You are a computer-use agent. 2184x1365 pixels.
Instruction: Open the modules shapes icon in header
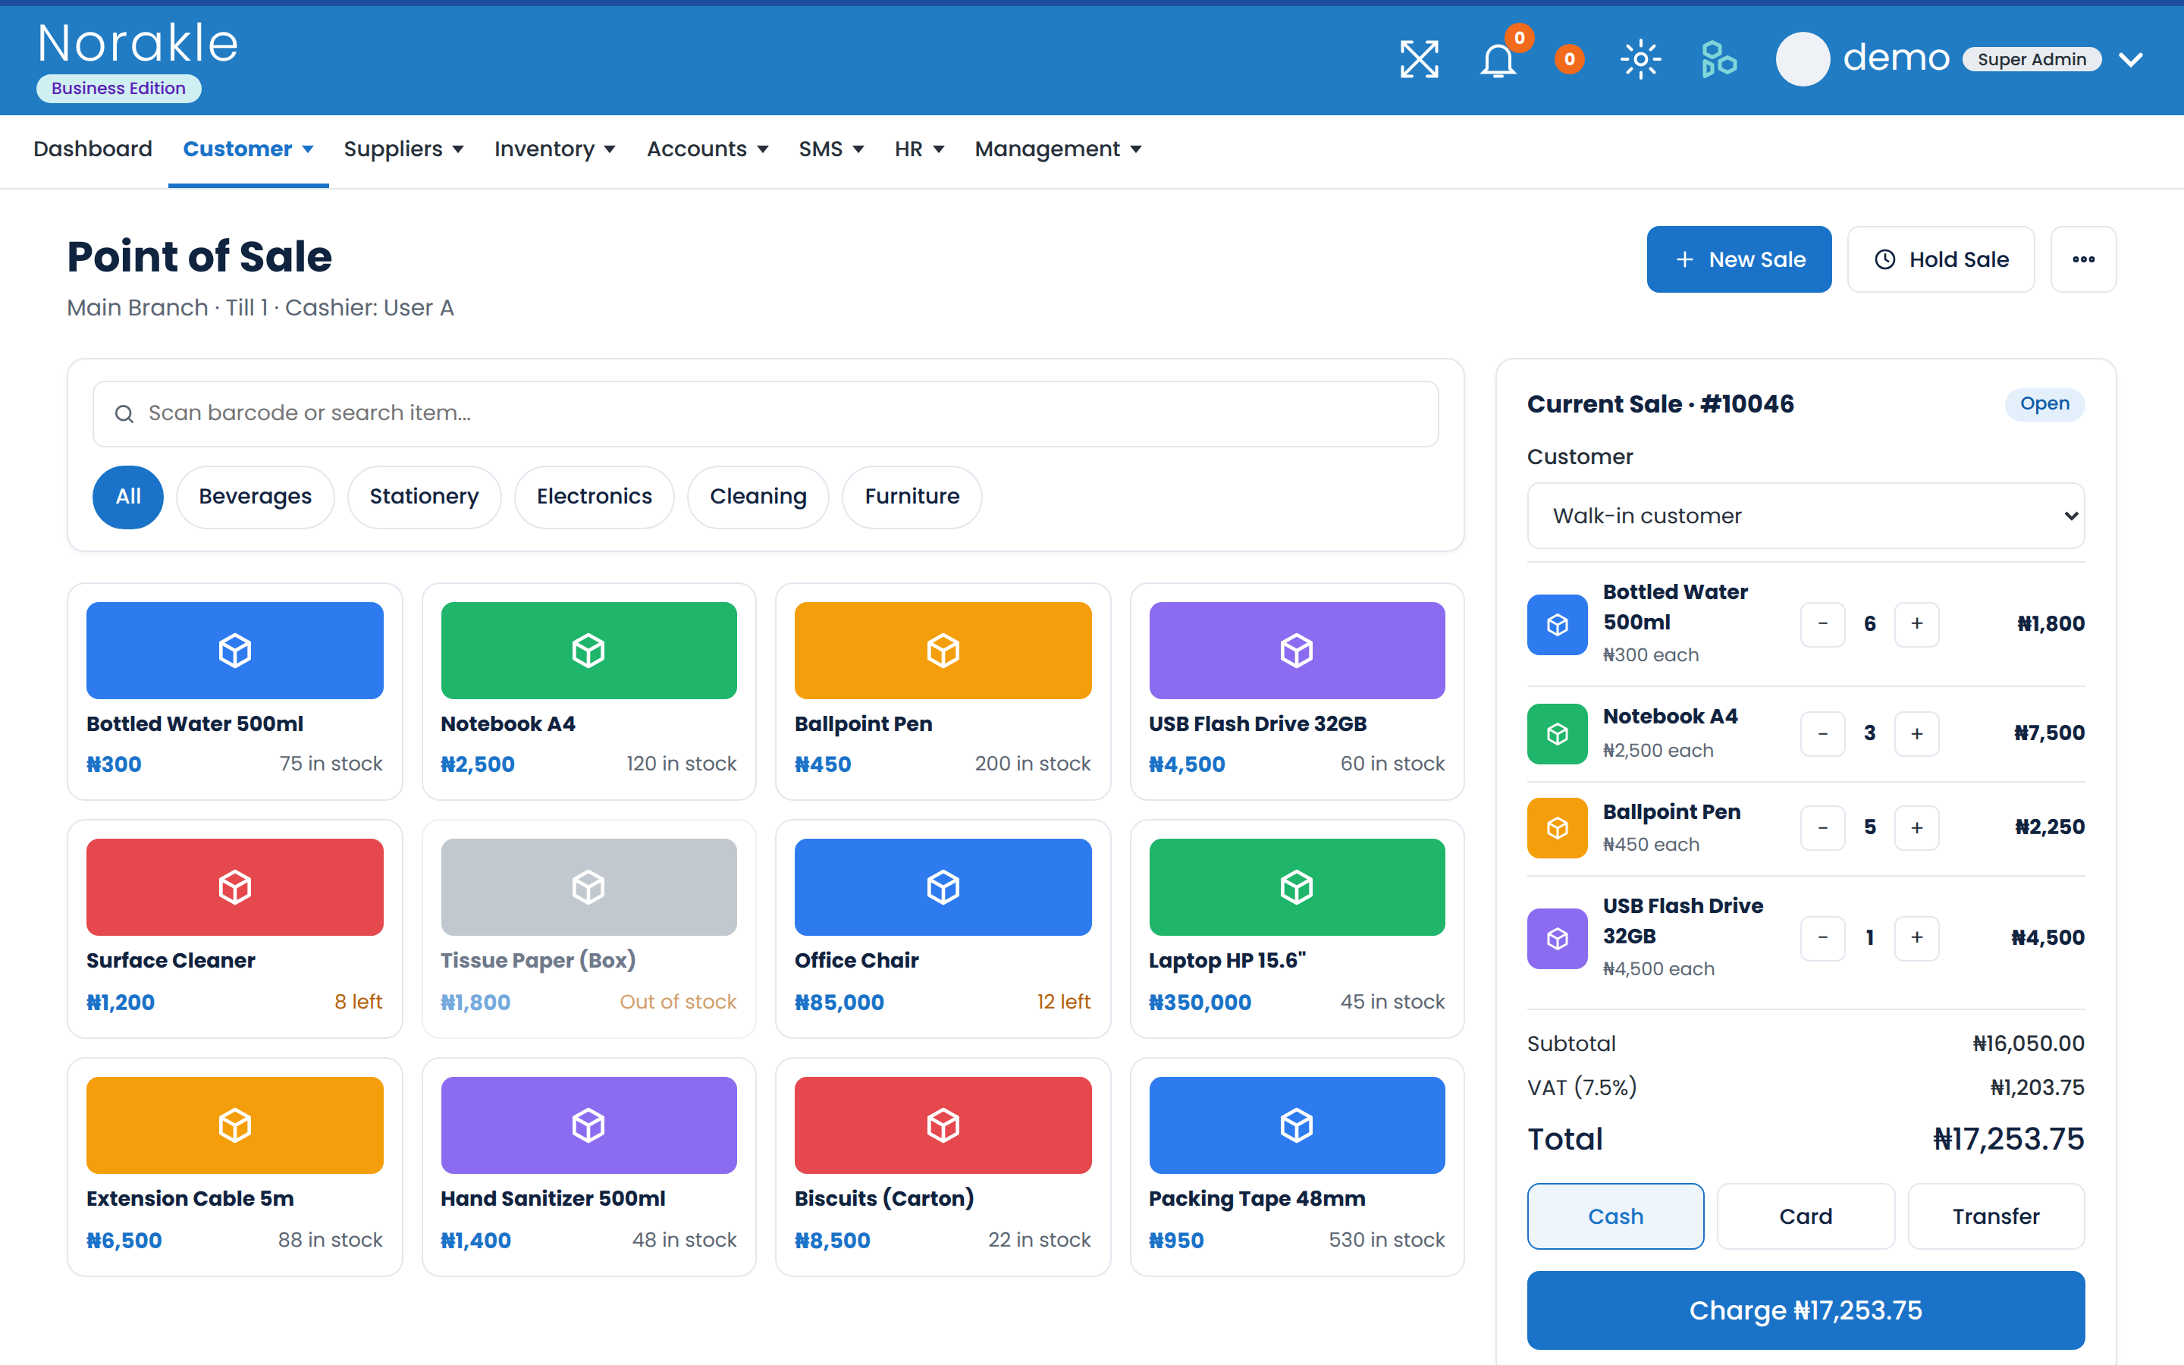click(1718, 60)
